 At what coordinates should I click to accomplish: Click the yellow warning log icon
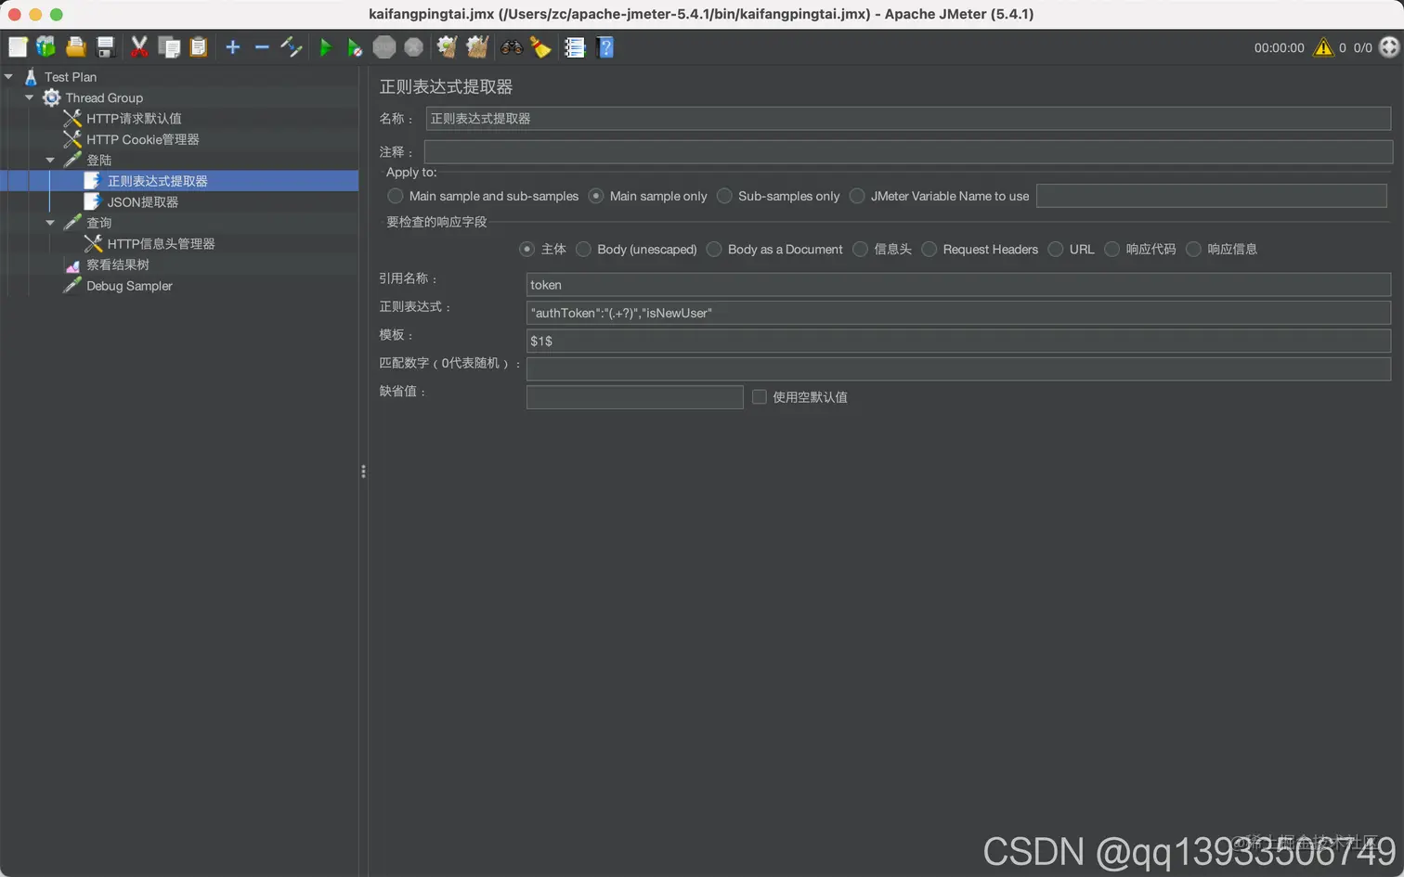(x=1323, y=47)
